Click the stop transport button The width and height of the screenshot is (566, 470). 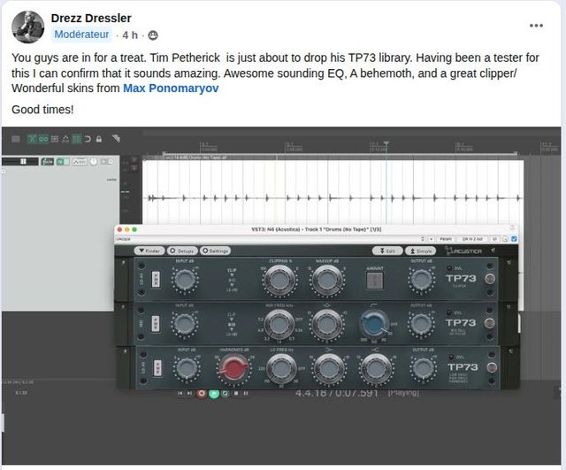(x=236, y=393)
